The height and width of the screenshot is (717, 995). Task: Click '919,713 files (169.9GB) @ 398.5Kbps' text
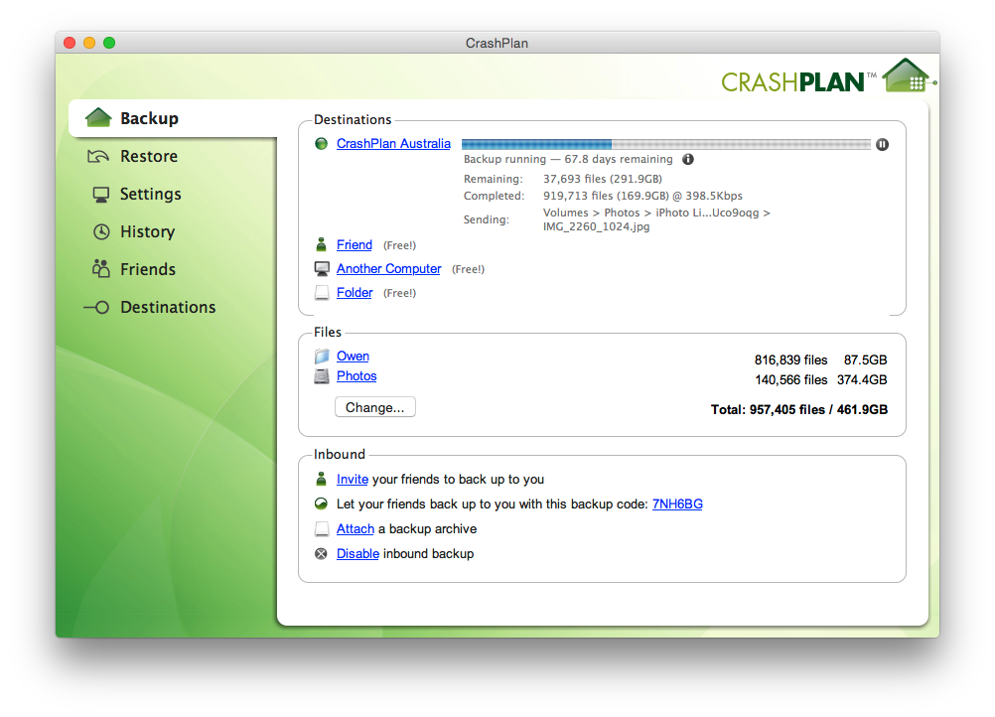pos(642,196)
